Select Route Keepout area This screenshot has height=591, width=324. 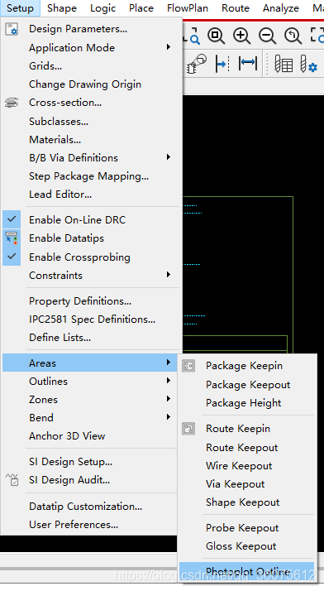tap(247, 448)
